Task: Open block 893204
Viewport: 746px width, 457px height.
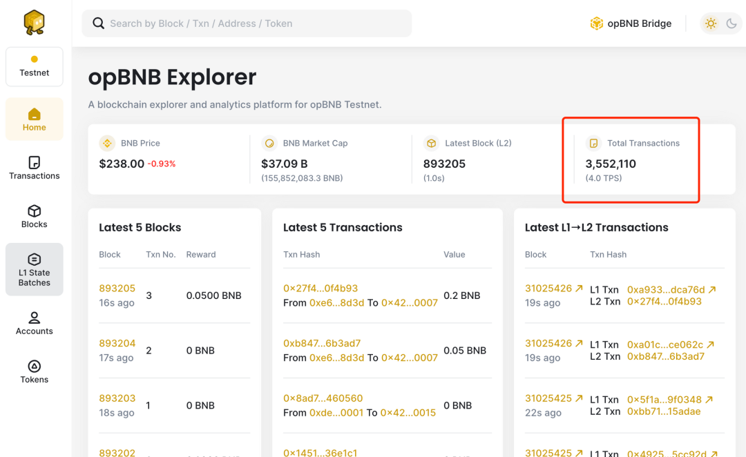Action: (x=117, y=343)
